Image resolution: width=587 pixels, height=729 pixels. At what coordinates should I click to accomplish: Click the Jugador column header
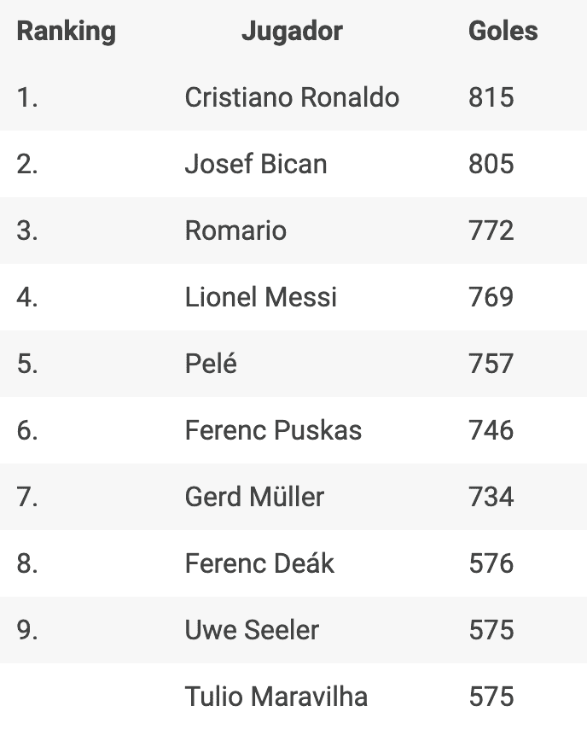click(x=292, y=32)
